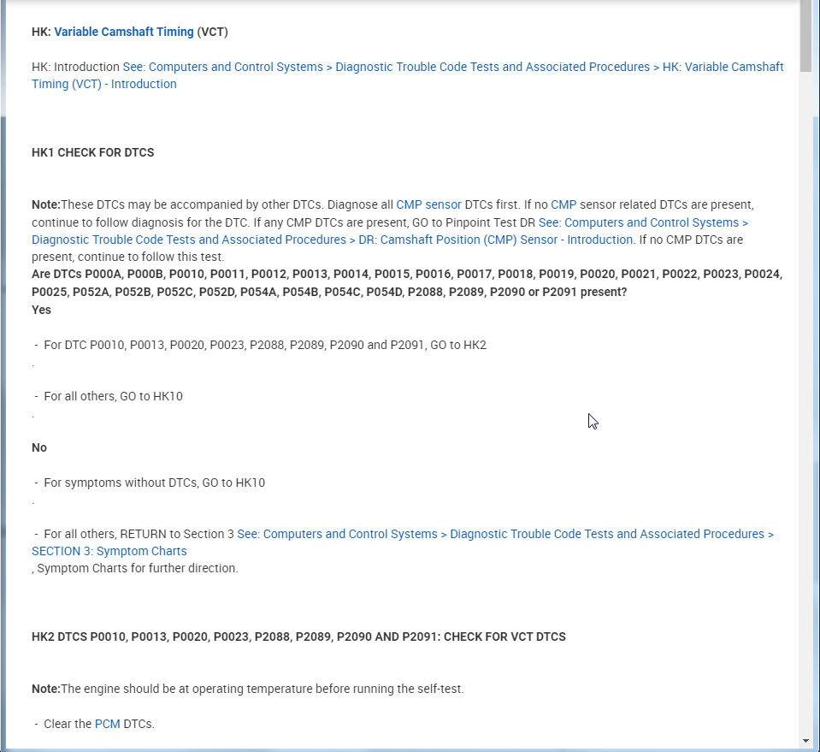Click the 'CMP sensor' link in the note
The height and width of the screenshot is (752, 820).
[x=428, y=205]
